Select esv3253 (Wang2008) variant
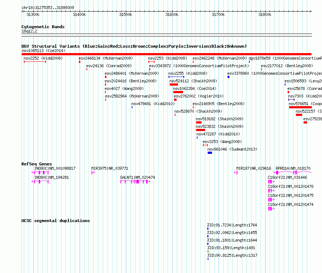Screen dimensions: 322x273 point(222,142)
